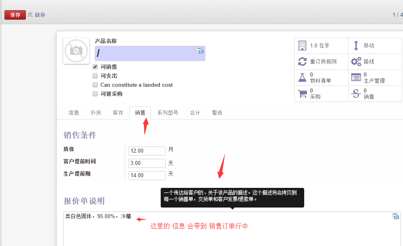Screen dimensions: 403x246
Task: Enable the 可支出 checkbox
Action: (x=95, y=76)
